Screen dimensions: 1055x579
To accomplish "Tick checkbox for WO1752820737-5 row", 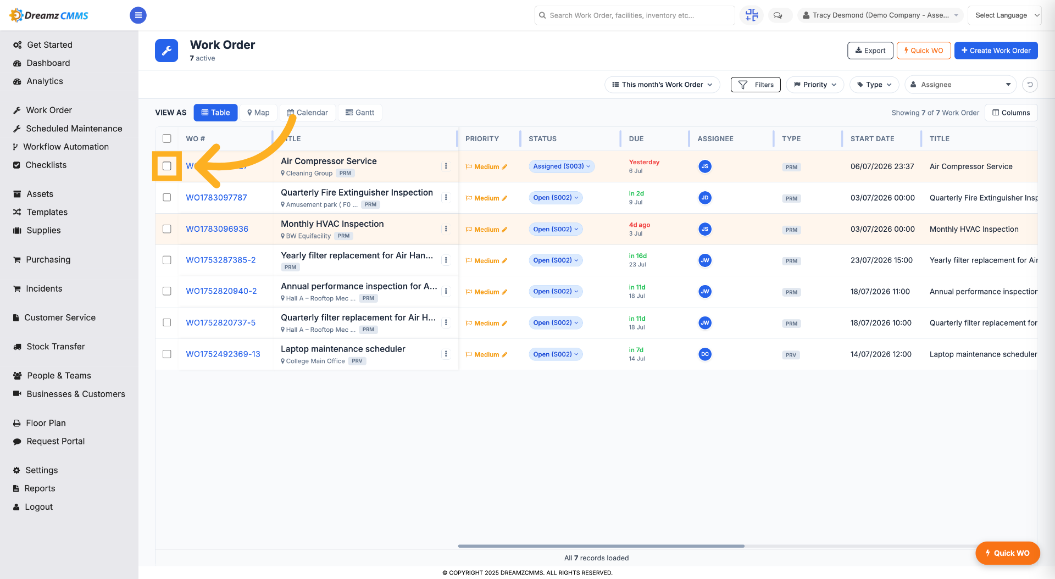I will pyautogui.click(x=167, y=322).
